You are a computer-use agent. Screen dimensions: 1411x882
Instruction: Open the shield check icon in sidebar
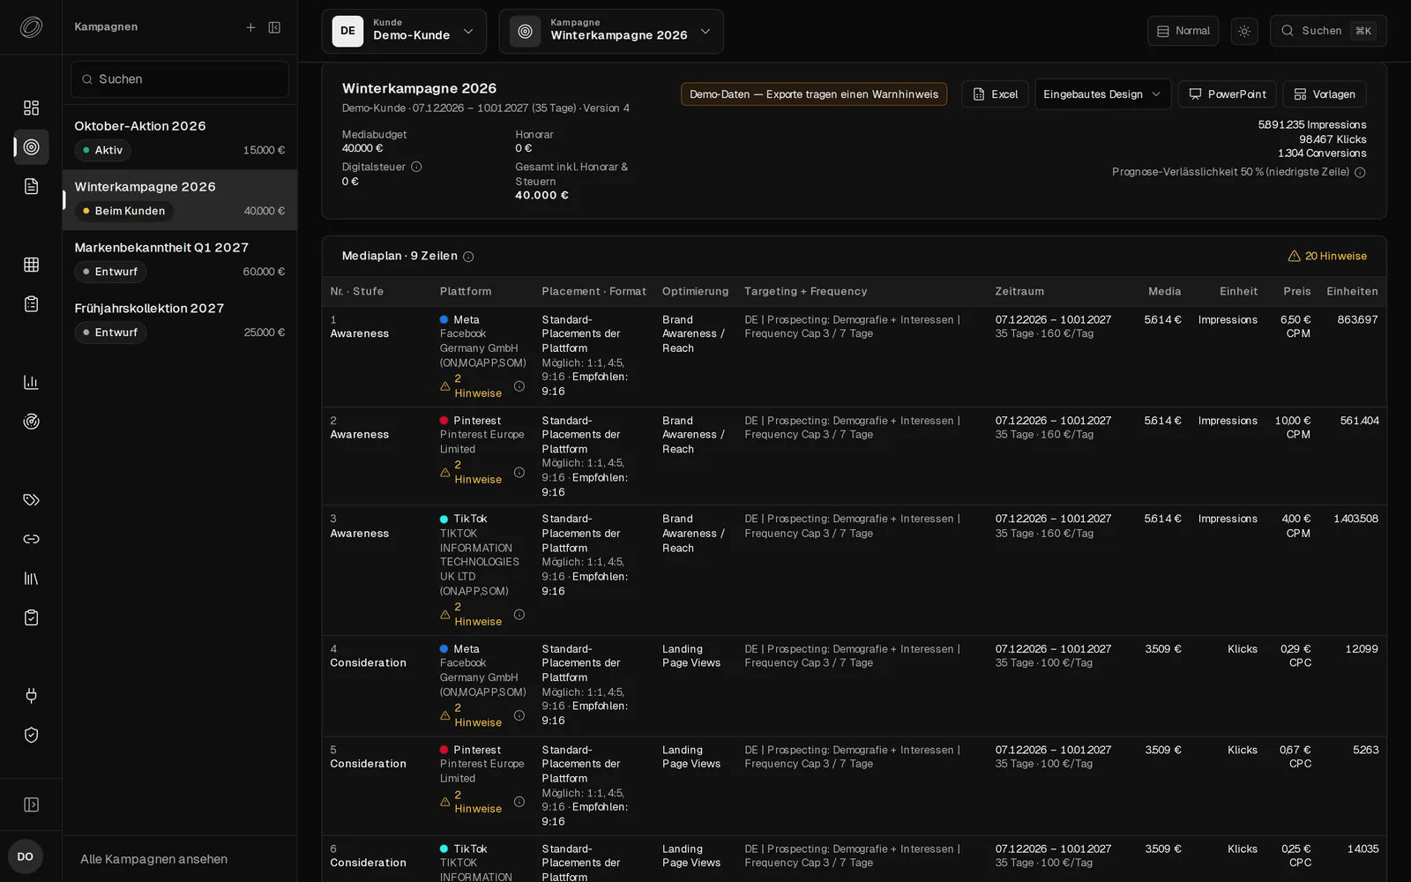click(31, 735)
